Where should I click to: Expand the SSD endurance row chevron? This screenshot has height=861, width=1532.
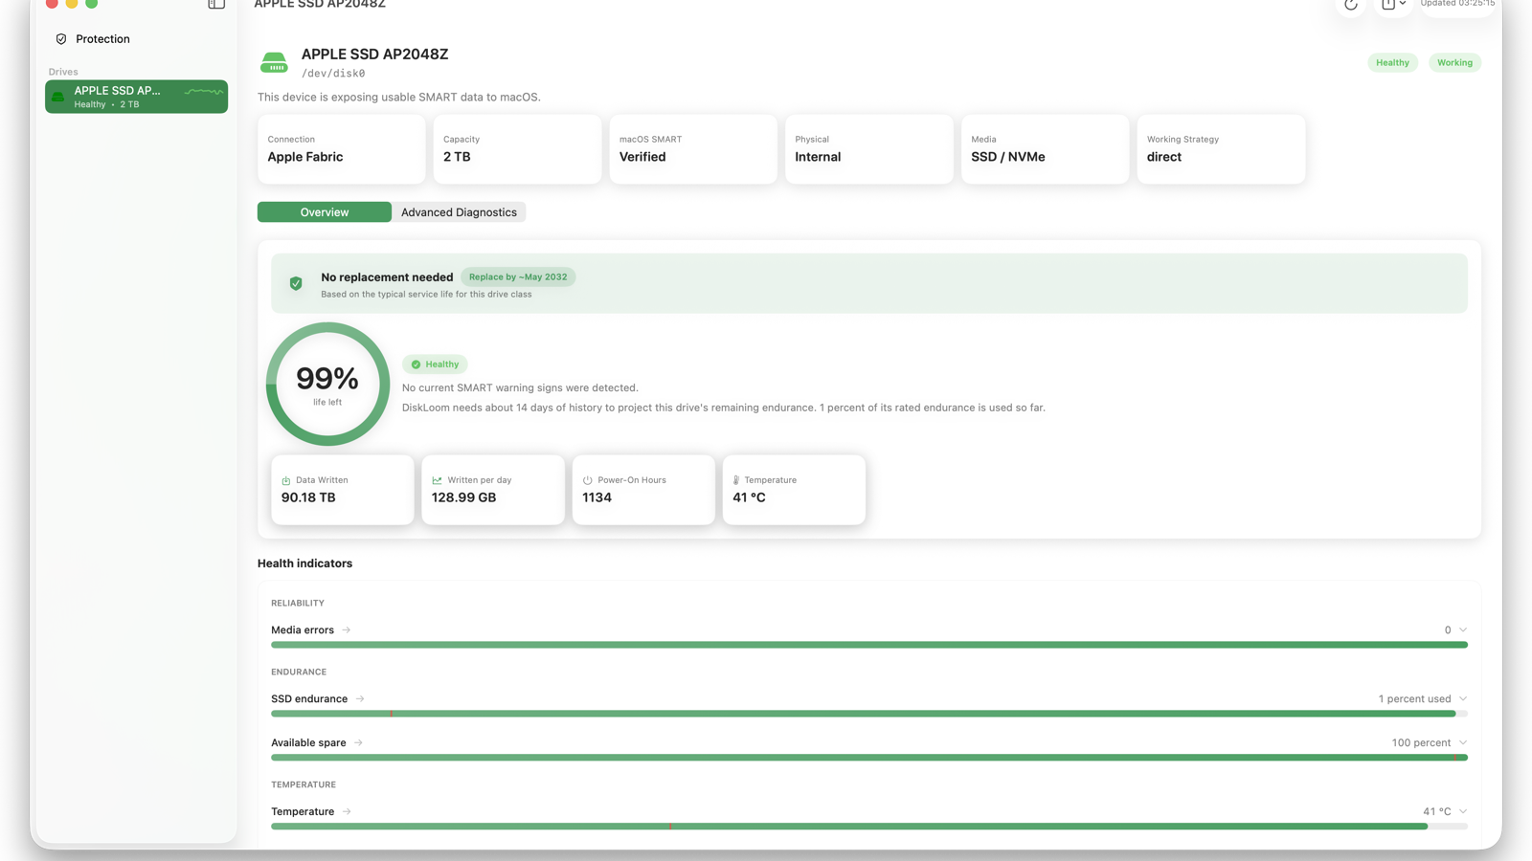1463,699
